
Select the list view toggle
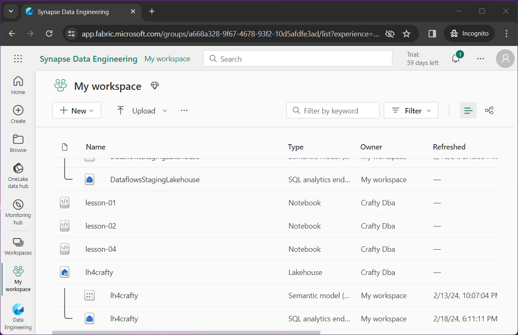coord(468,111)
